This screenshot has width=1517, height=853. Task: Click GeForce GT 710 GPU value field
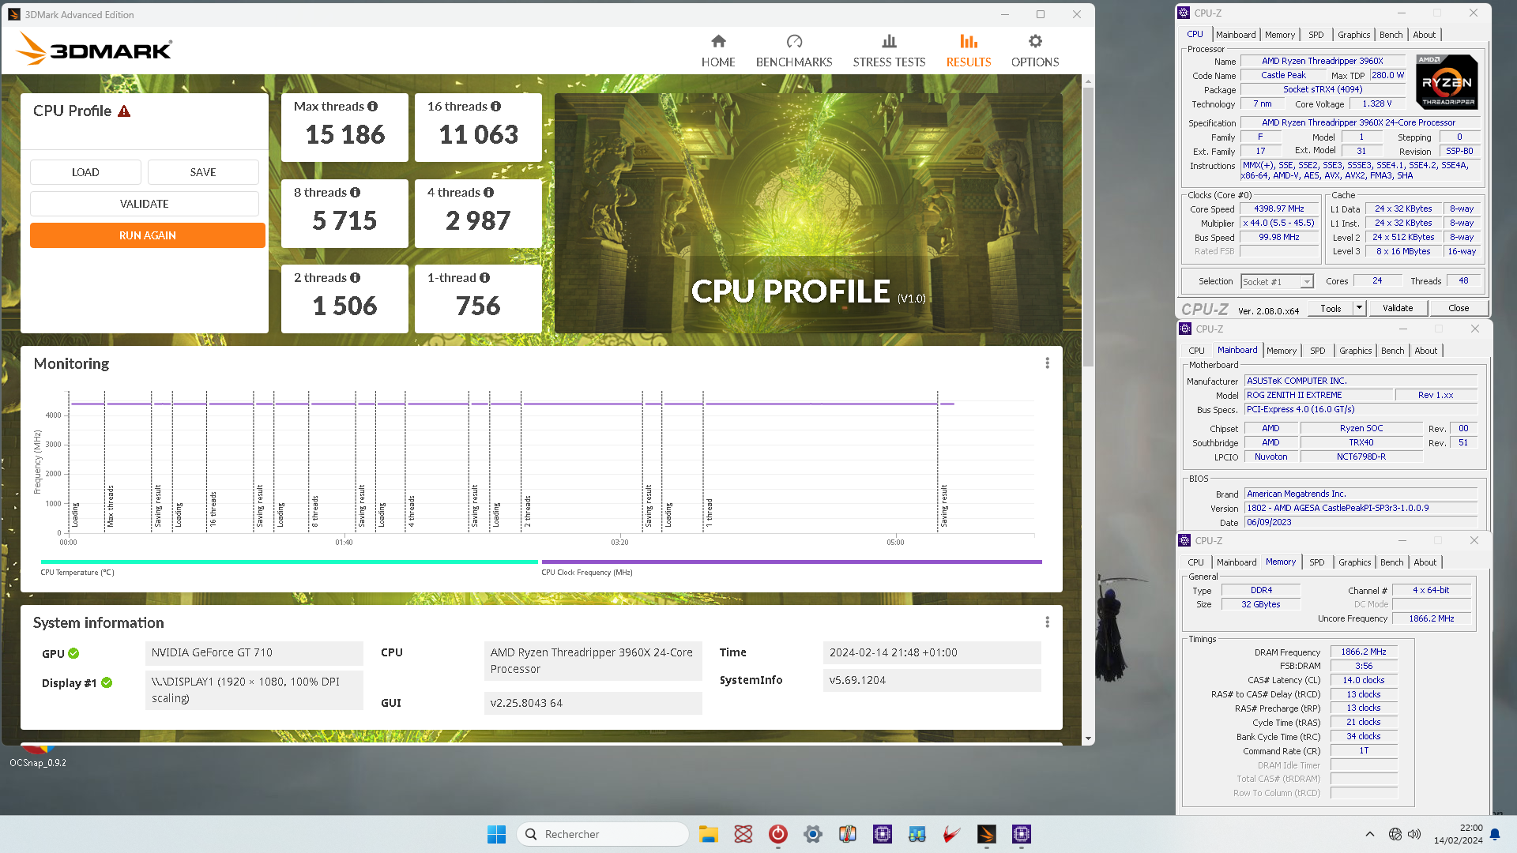coord(254,653)
